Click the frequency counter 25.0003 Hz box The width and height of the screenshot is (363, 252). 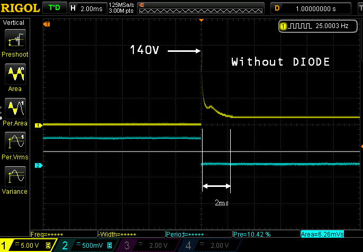318,26
